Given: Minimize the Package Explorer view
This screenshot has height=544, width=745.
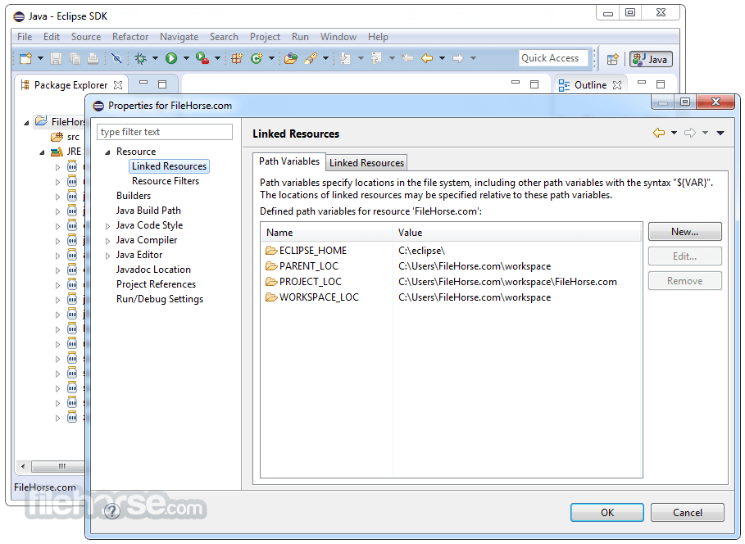Looking at the screenshot, I should tap(143, 83).
